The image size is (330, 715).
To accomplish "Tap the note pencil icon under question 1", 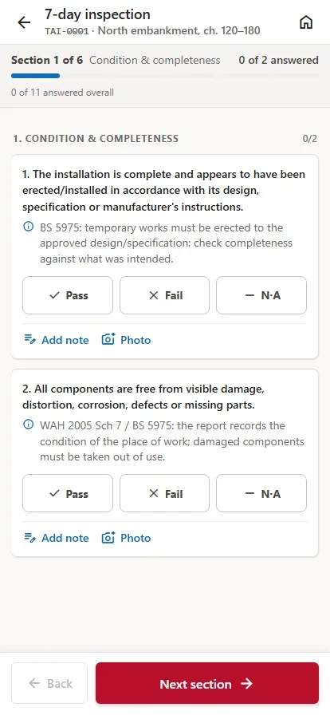I will tap(29, 340).
